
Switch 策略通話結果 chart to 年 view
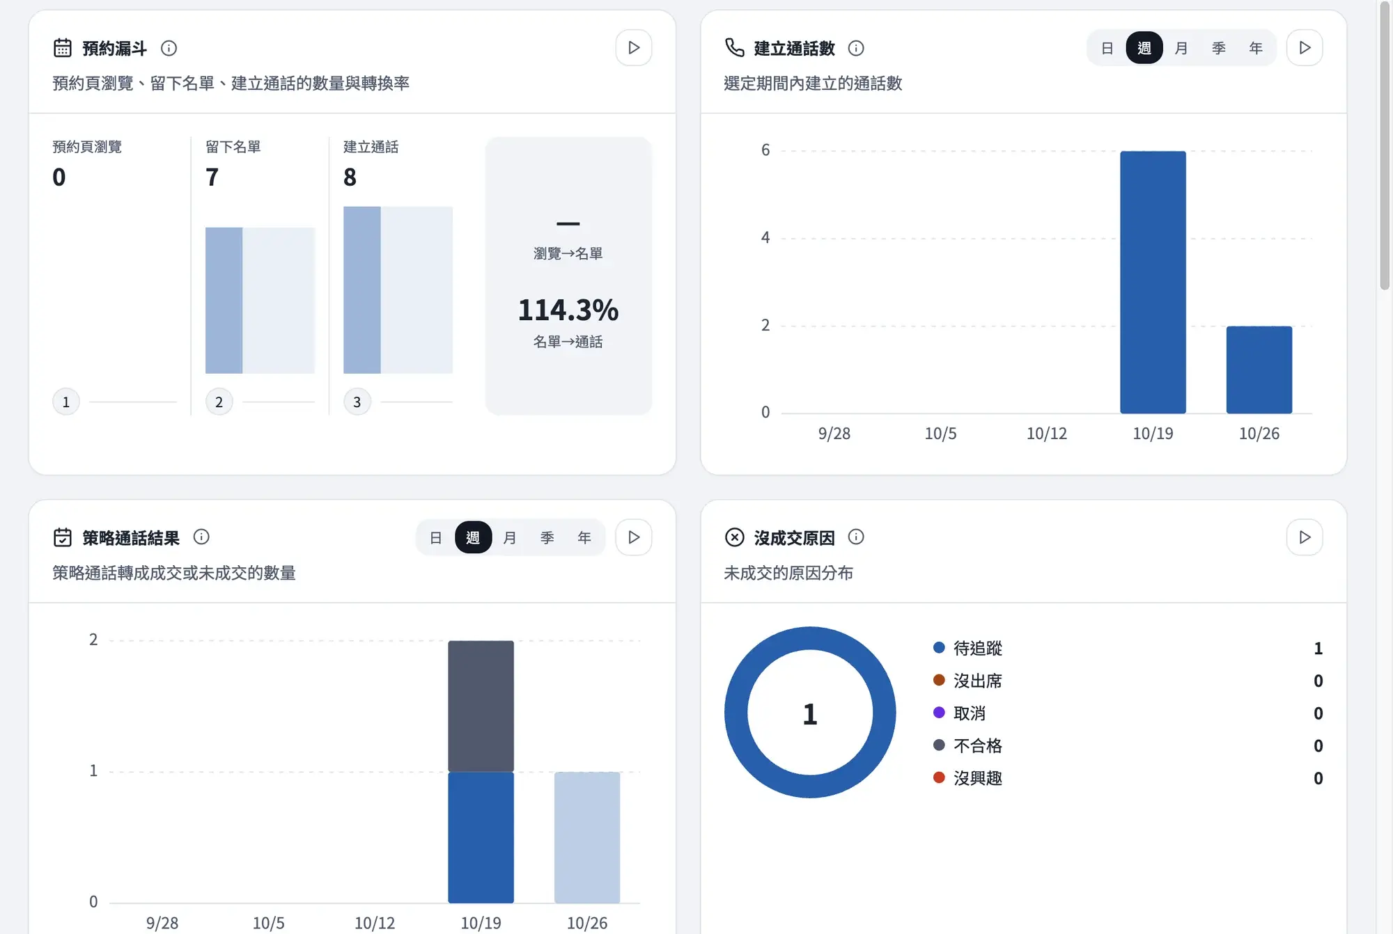click(x=584, y=537)
